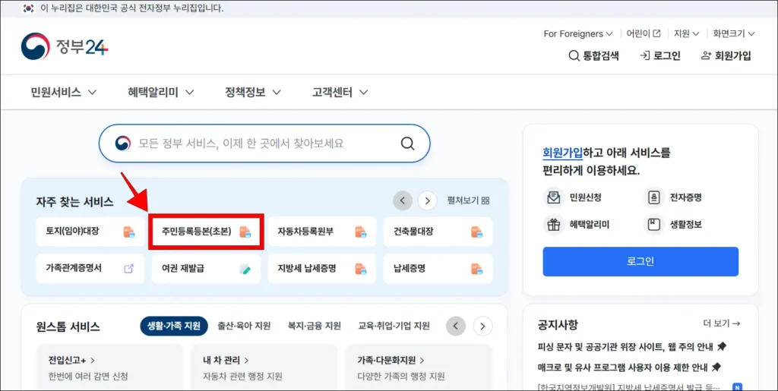Screen dimensions: 778x391
Task: Click the blue 회원가입 link in the side panel
Action: [563, 153]
